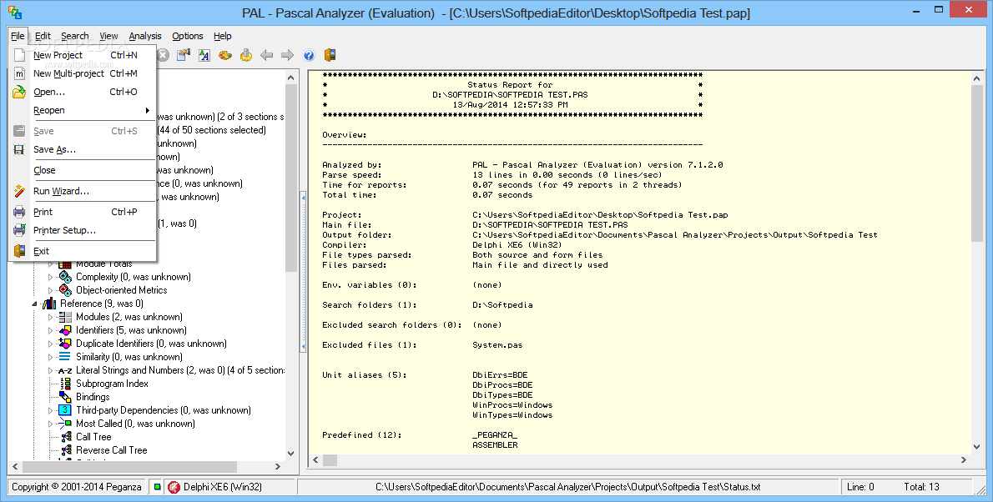Image resolution: width=993 pixels, height=502 pixels.
Task: Choose New Multi-project menu entry
Action: pyautogui.click(x=83, y=73)
